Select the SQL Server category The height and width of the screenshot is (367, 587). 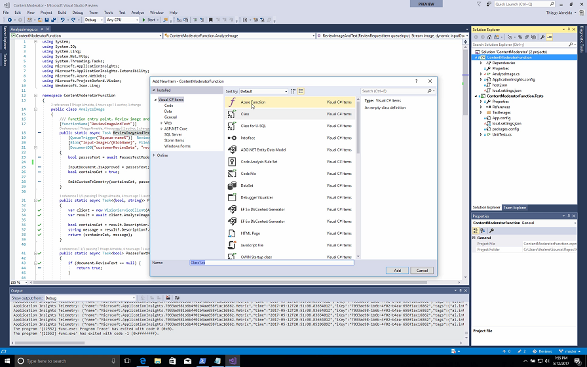pos(173,134)
